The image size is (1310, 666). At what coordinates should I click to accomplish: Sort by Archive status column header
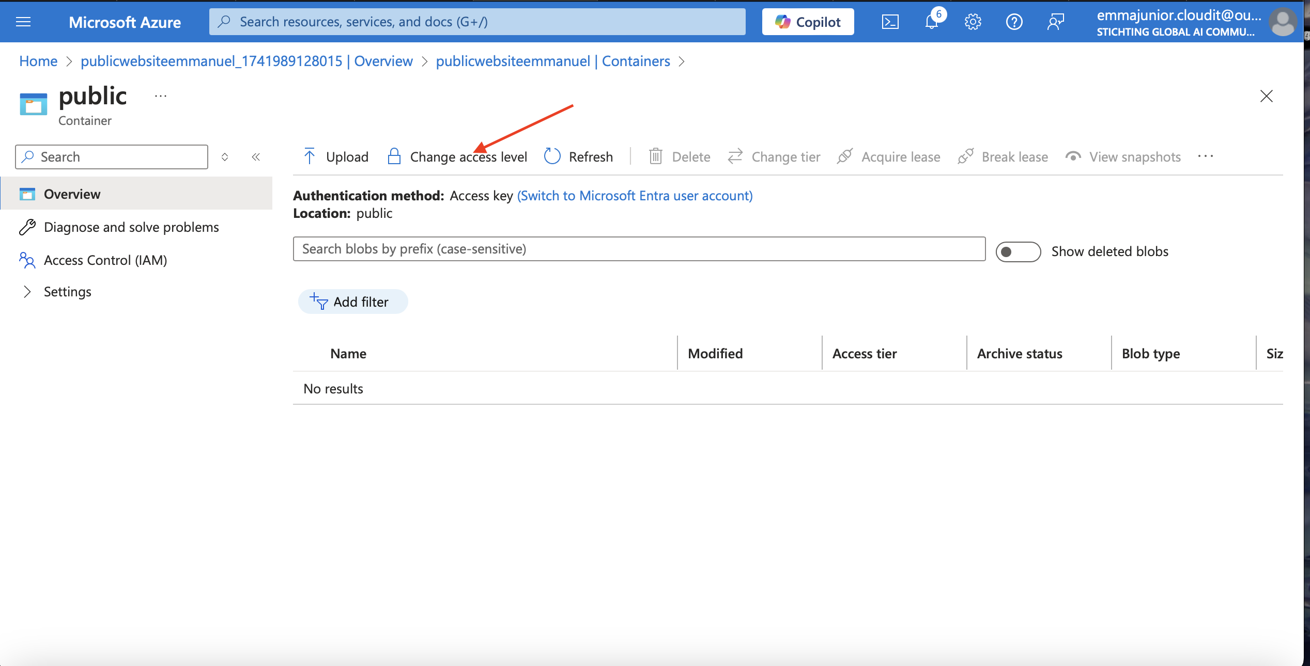coord(1020,354)
